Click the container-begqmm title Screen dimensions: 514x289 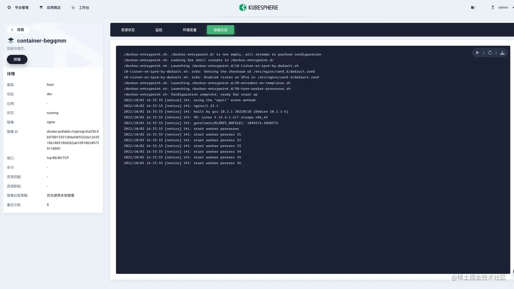(42, 40)
